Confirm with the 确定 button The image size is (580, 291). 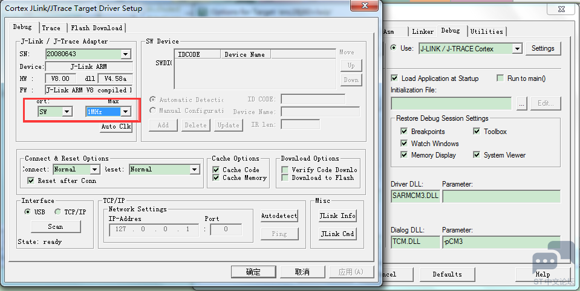pos(253,272)
